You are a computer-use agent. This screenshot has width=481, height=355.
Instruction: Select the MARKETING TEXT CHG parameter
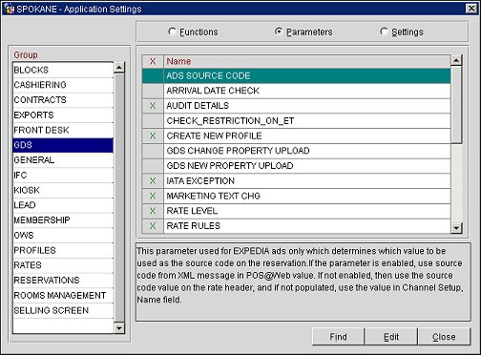click(307, 197)
